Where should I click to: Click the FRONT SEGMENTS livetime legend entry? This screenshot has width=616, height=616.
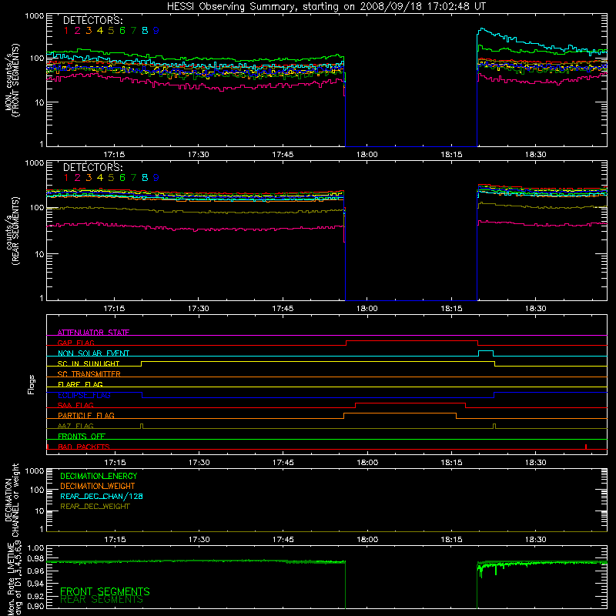click(x=105, y=591)
